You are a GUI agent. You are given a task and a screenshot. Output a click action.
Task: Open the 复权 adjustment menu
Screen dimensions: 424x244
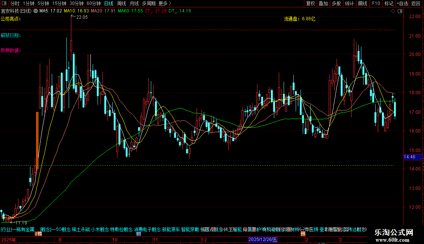310,3
